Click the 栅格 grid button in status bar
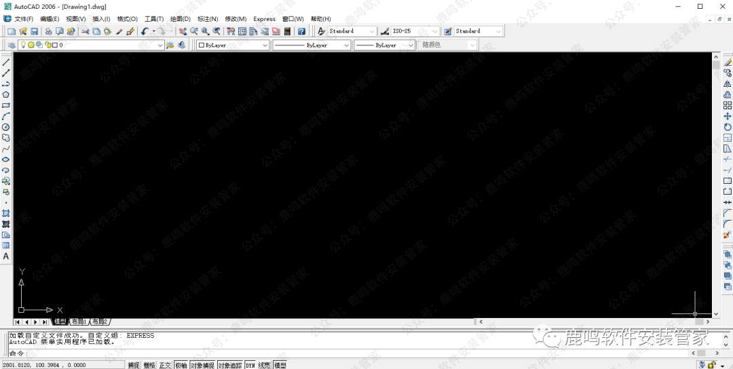Screen dimensions: 733x369 click(149, 365)
